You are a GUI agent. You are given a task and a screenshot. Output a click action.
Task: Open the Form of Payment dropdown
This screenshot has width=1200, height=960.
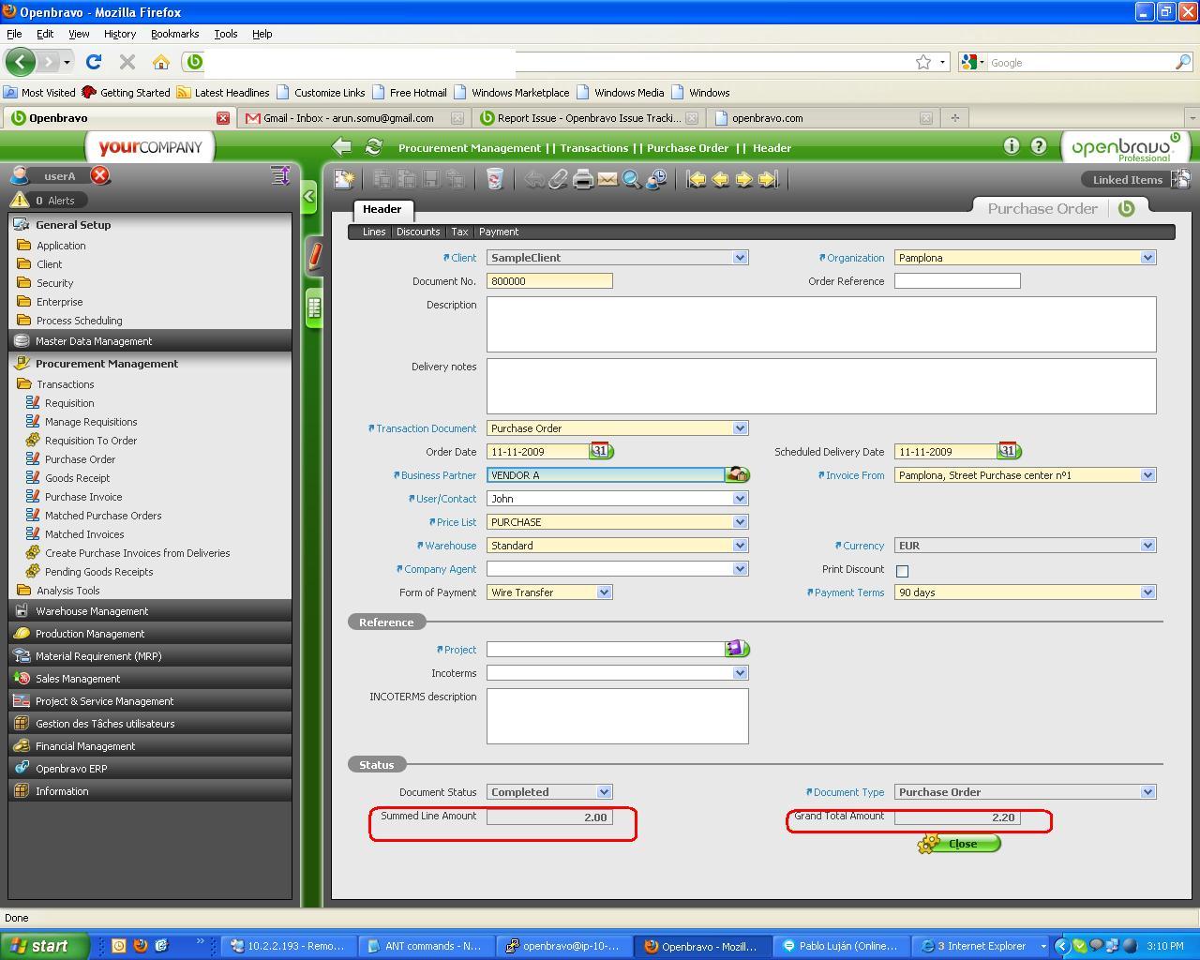pos(604,592)
